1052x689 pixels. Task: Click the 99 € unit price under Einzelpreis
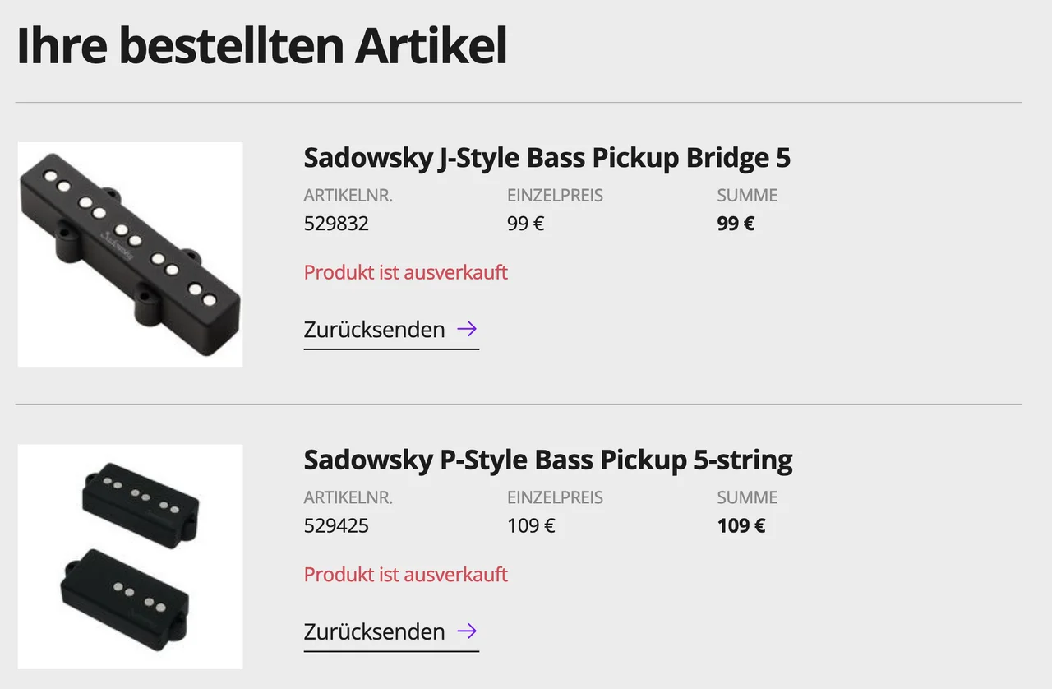click(x=526, y=224)
